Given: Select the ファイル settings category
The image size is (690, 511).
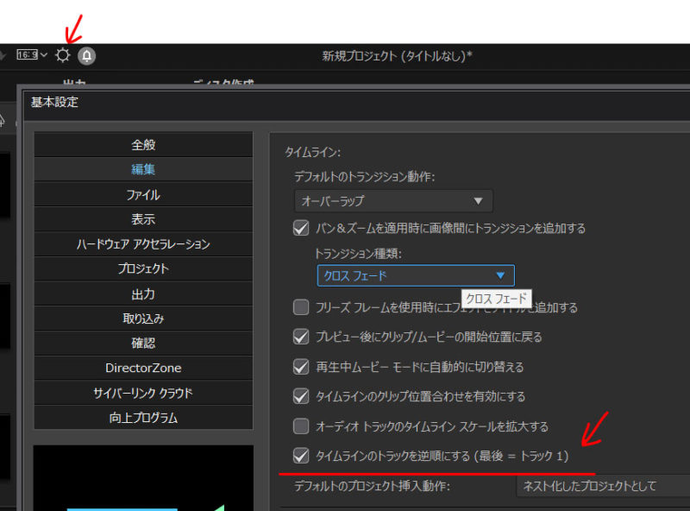Looking at the screenshot, I should coord(143,195).
